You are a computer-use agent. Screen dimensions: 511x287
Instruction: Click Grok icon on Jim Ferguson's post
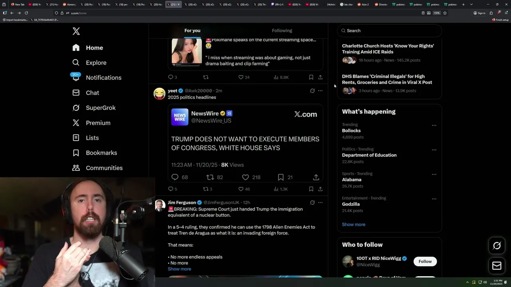pyautogui.click(x=312, y=202)
